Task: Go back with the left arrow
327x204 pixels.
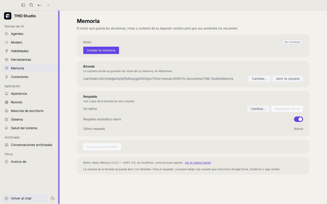Action: point(39,5)
